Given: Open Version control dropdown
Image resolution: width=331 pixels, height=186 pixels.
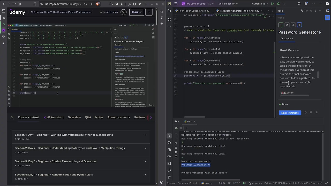Looking at the screenshot, I should [228, 4].
